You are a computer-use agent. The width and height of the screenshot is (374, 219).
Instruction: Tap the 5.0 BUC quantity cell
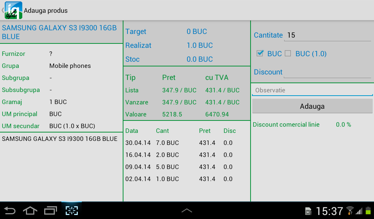tap(167, 167)
